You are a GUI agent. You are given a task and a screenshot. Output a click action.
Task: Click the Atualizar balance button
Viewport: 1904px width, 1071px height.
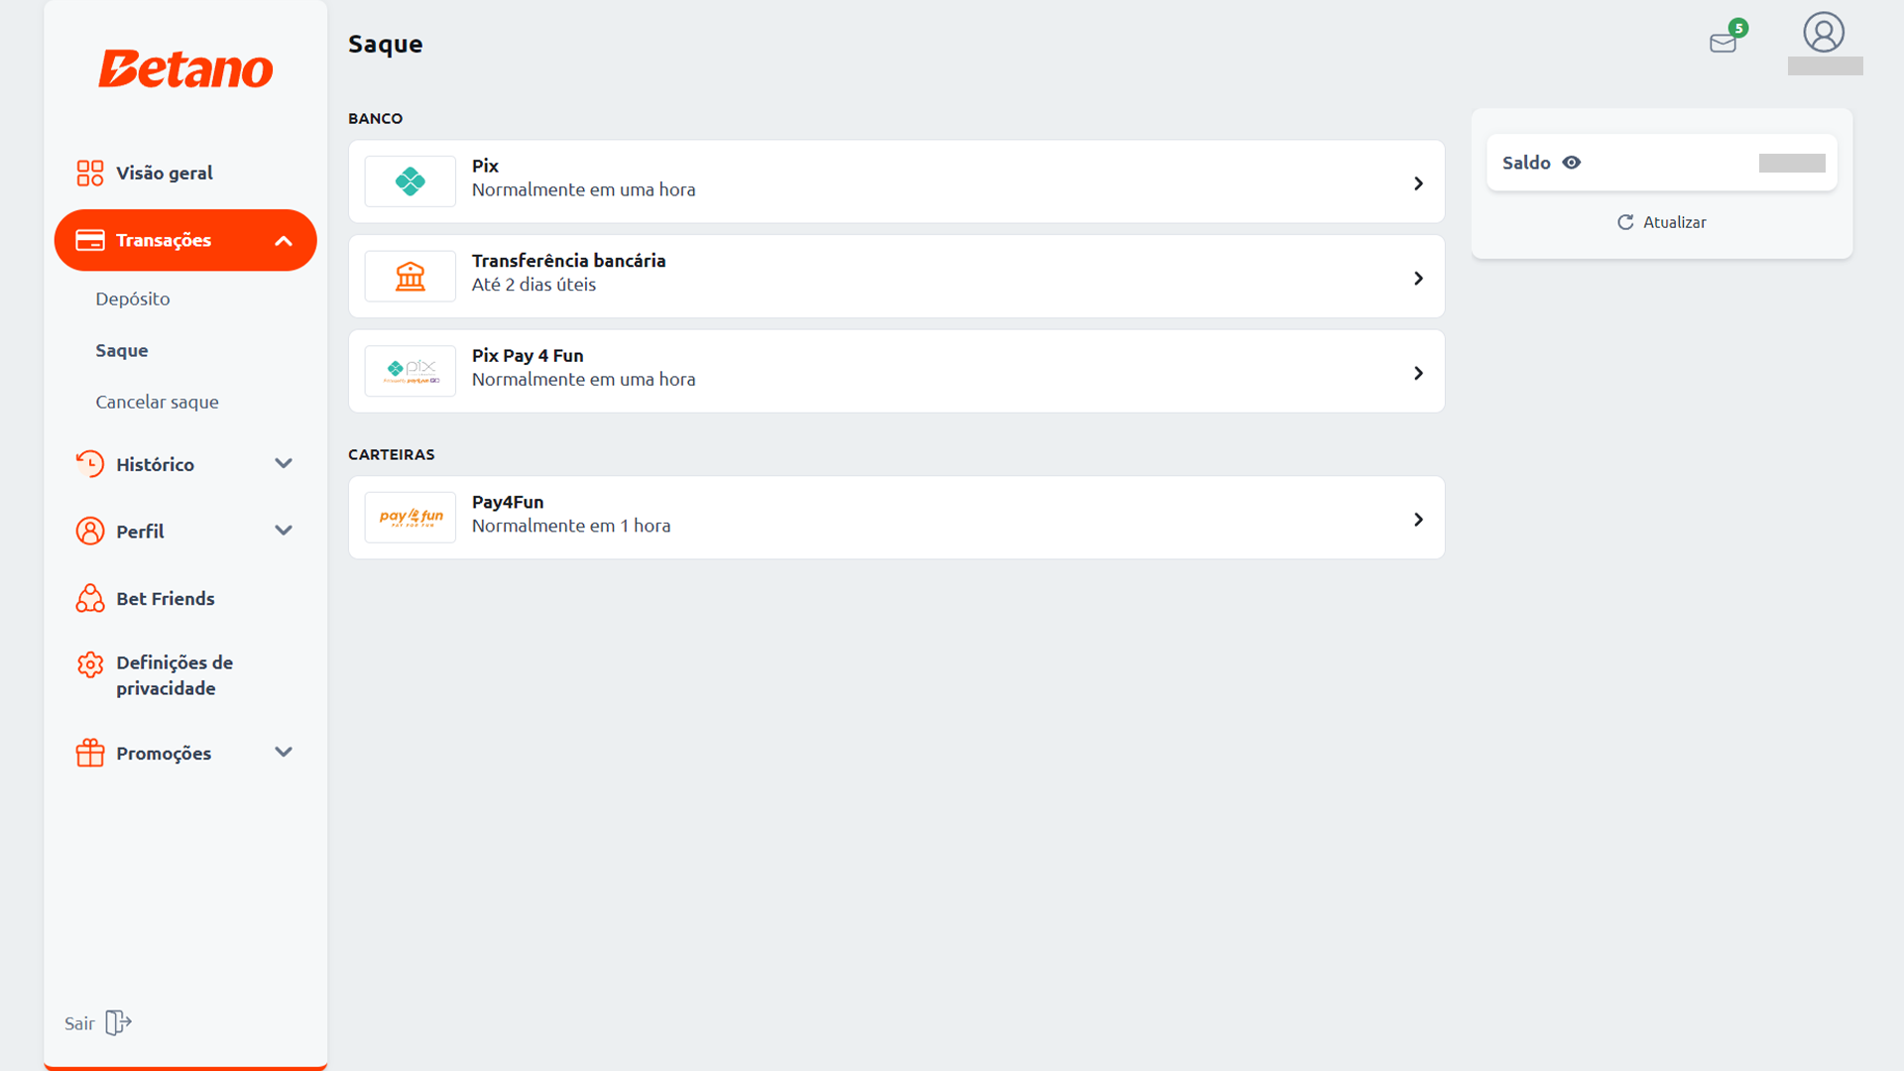1662,222
